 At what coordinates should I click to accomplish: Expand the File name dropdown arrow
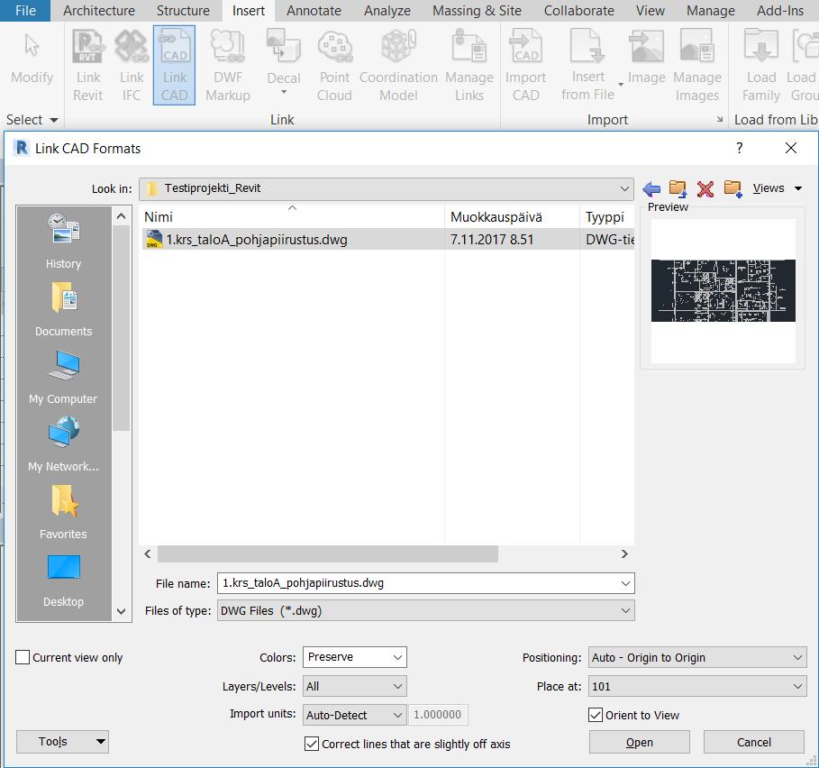(x=625, y=583)
